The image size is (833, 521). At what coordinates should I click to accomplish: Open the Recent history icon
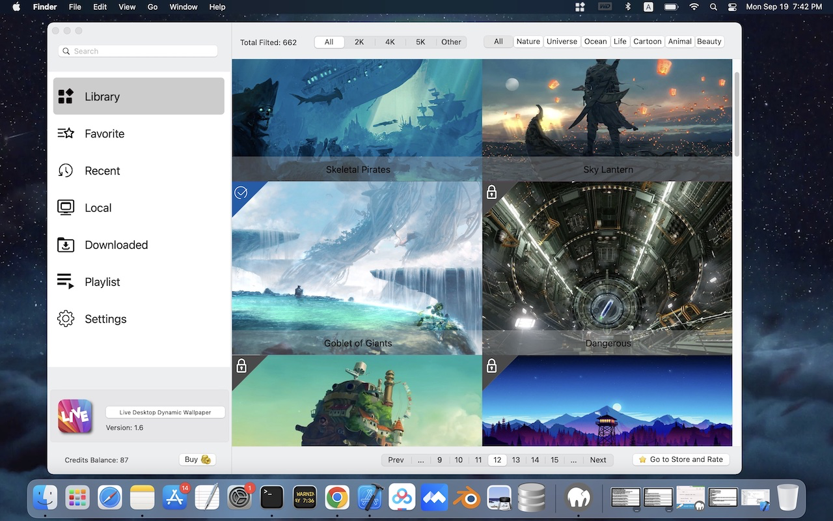[x=66, y=171]
